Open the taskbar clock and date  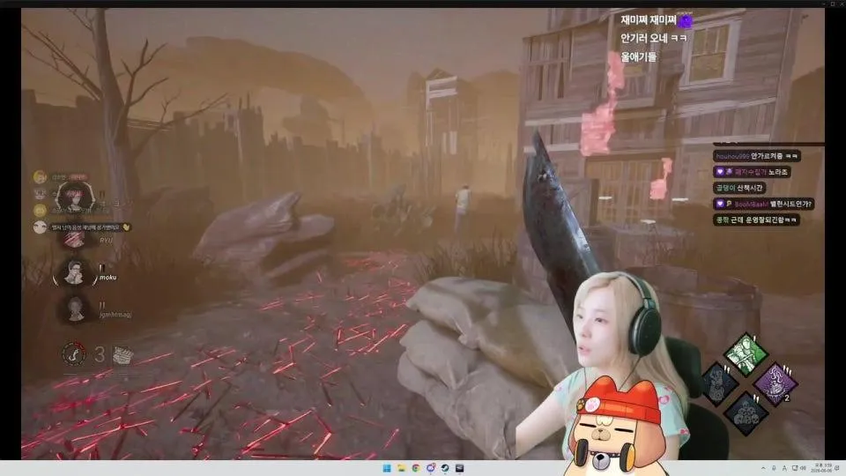click(823, 468)
